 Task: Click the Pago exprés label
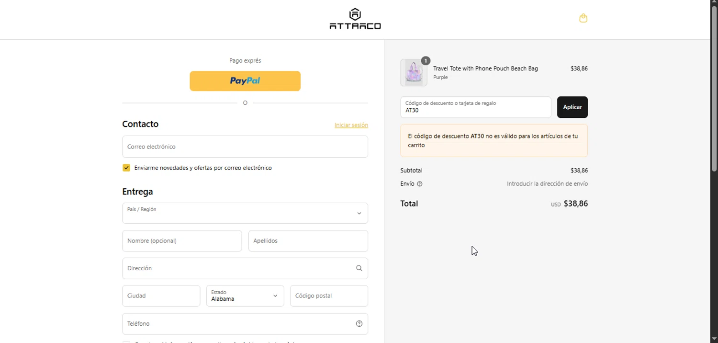pyautogui.click(x=245, y=61)
